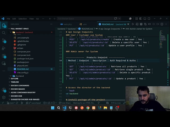
Task: Show additional activity bar views
Action: pyautogui.click(x=4, y=71)
